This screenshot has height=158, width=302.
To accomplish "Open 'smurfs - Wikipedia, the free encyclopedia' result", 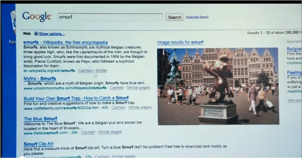I will coord(66,42).
